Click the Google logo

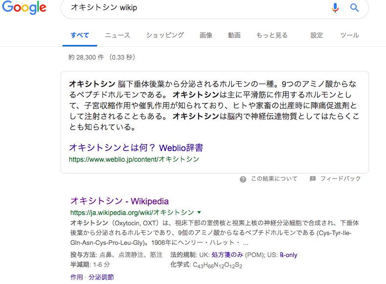24,8
